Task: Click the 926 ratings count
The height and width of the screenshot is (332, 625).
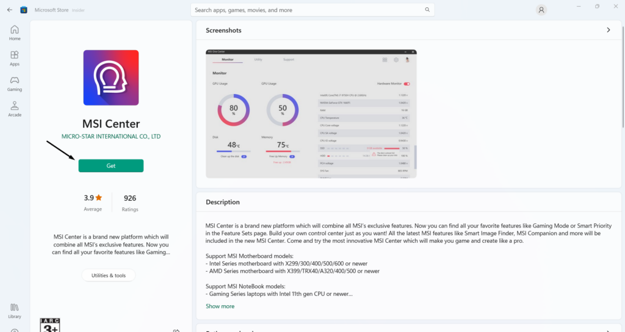Action: [x=129, y=198]
